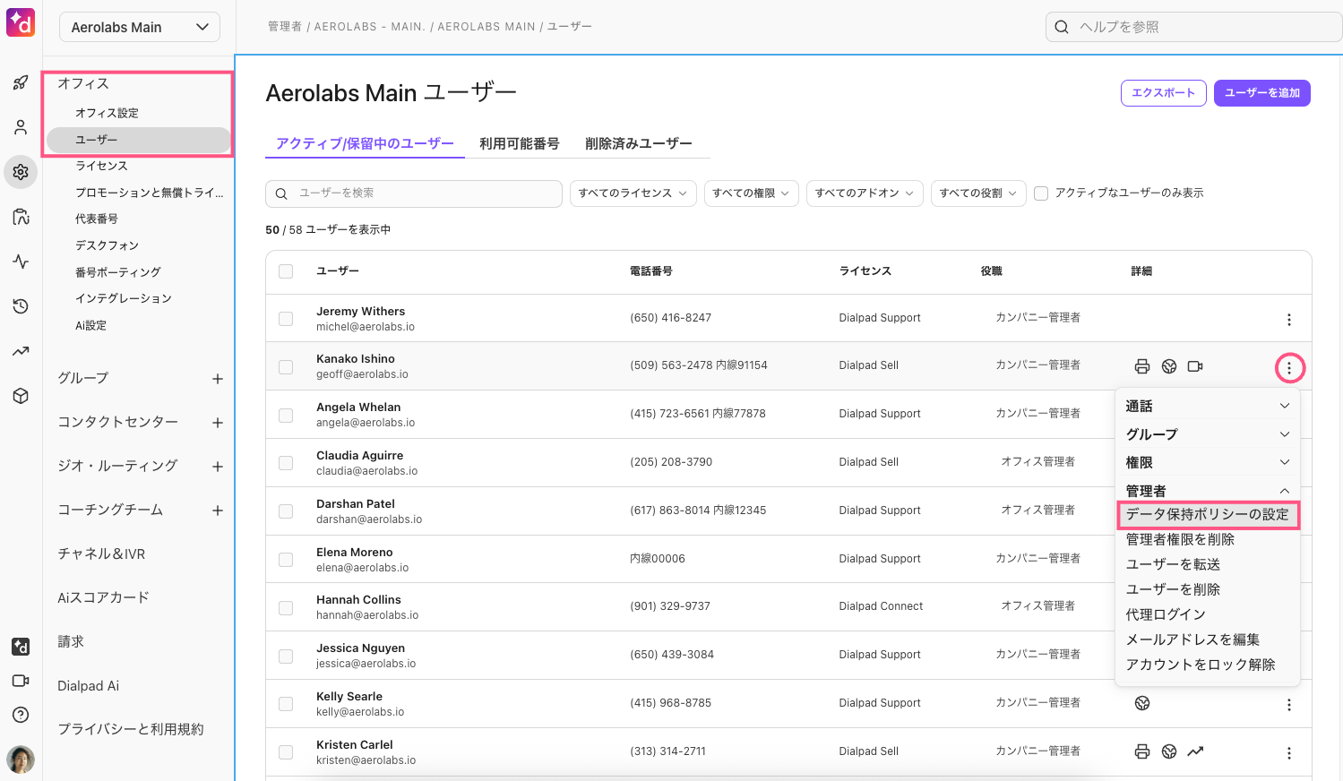Toggle the select-all checkbox in the table header
This screenshot has width=1343, height=781.
pos(286,271)
